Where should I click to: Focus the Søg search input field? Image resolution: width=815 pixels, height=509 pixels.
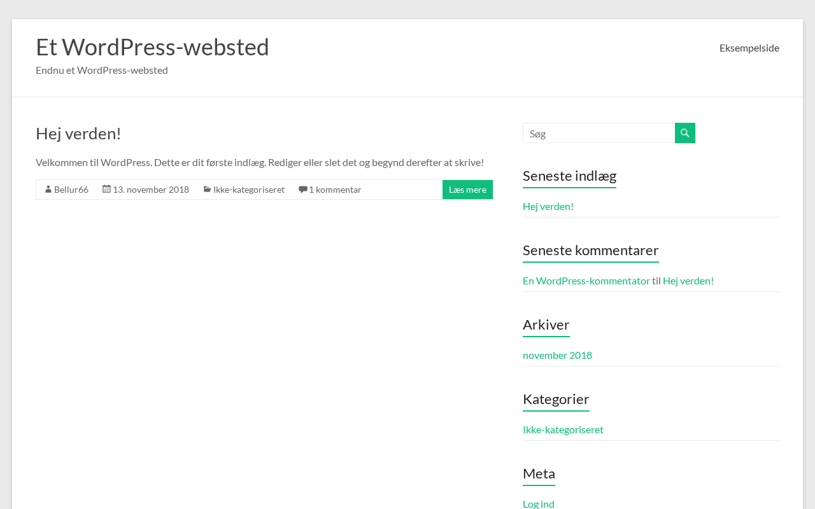click(x=599, y=133)
